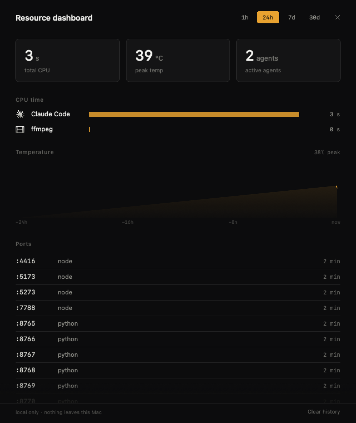This screenshot has width=356, height=423.
Task: Click port :8767 in the Ports list
Action: (178, 355)
